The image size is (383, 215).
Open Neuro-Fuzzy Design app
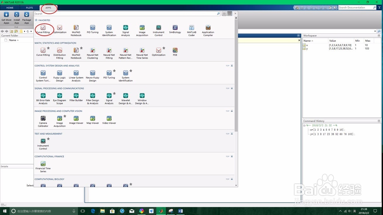pyautogui.click(x=93, y=76)
